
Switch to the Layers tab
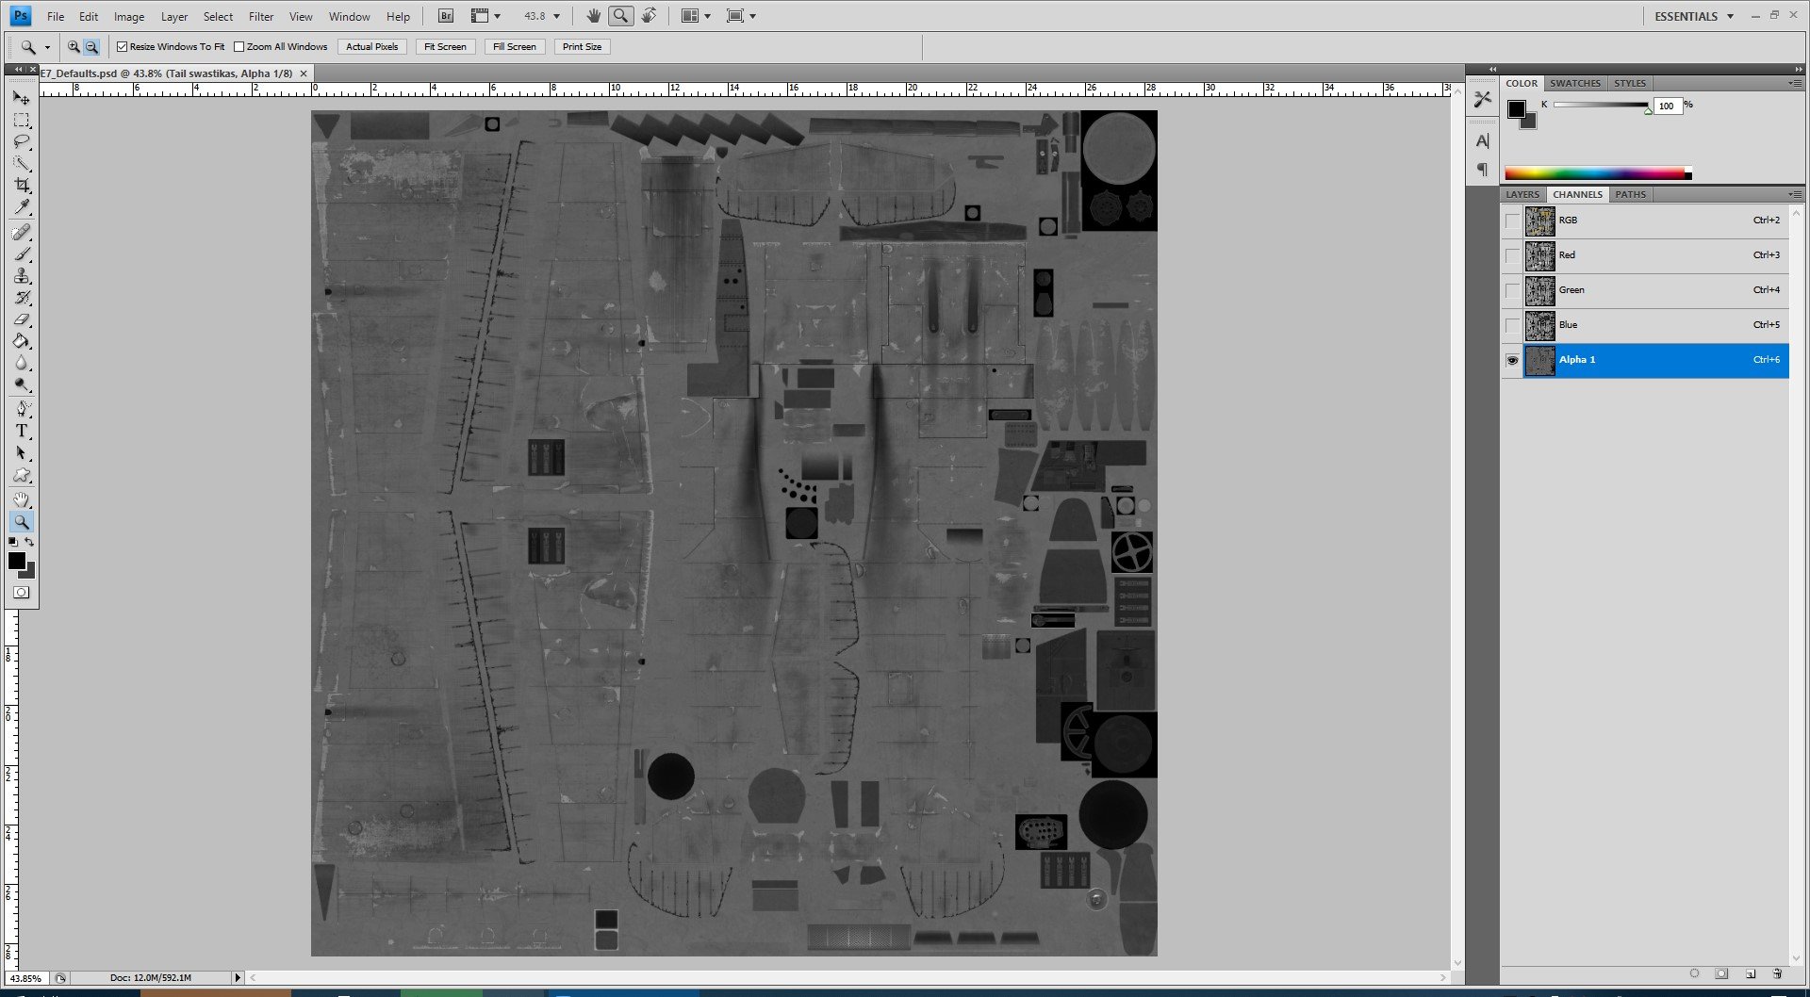coord(1522,195)
